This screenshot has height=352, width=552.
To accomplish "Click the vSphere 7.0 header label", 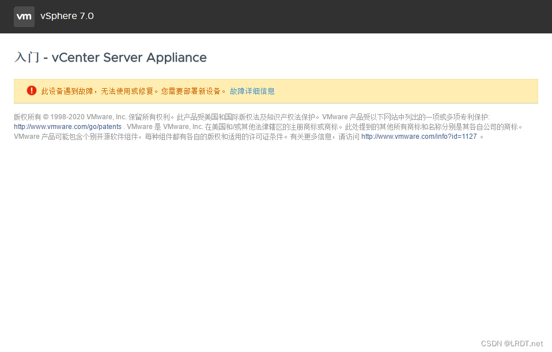I will [x=67, y=16].
